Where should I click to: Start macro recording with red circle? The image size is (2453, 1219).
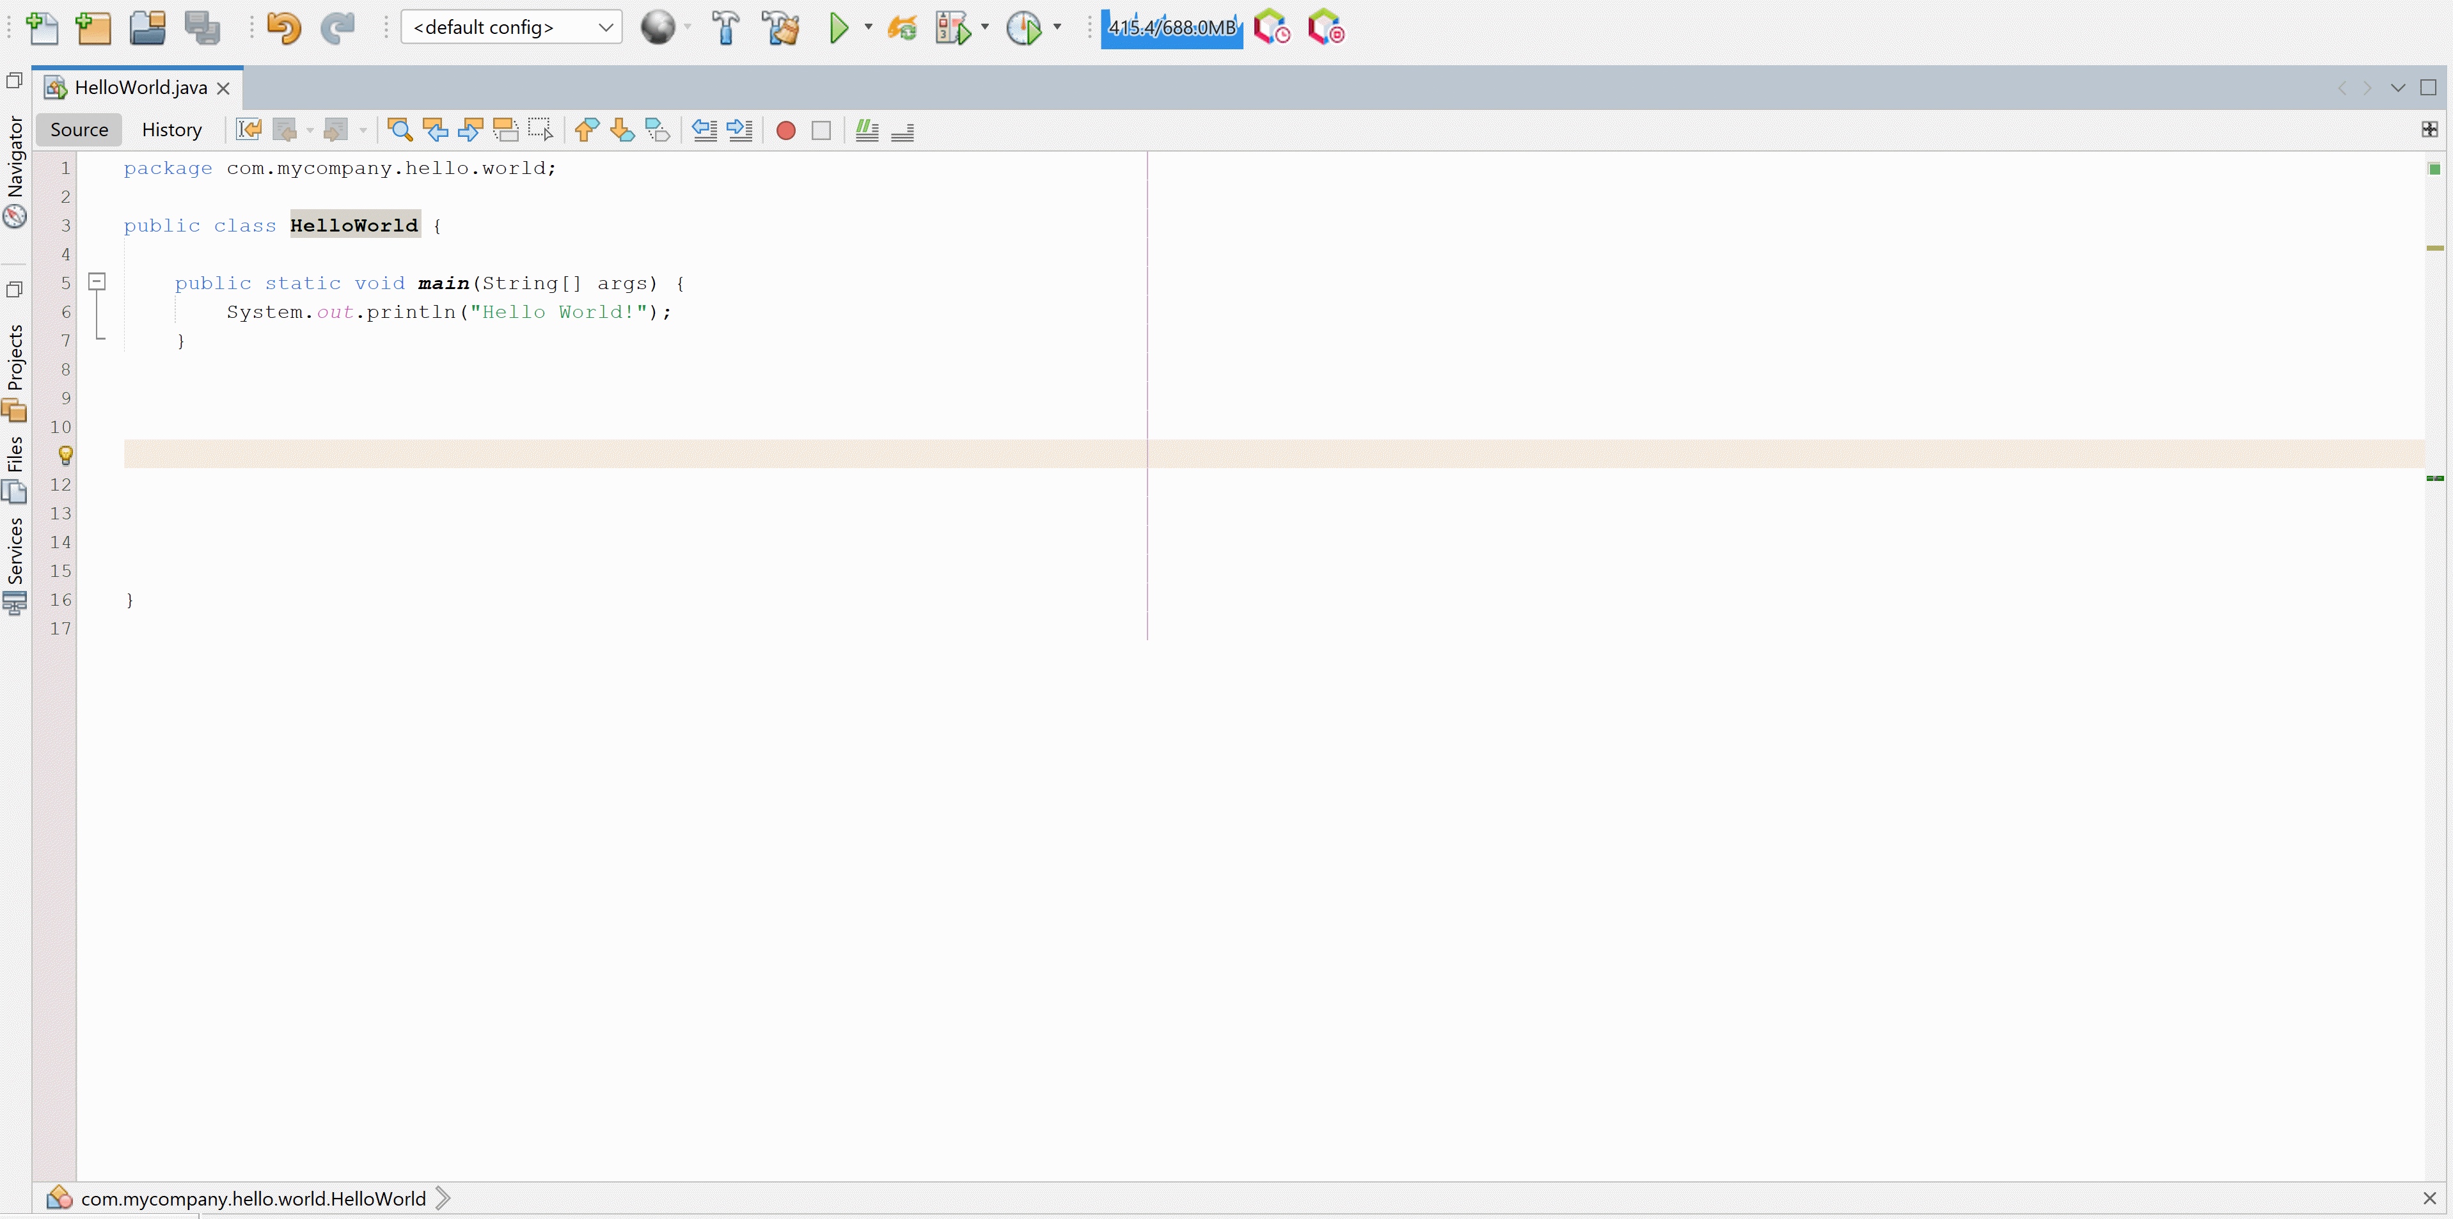pos(785,130)
